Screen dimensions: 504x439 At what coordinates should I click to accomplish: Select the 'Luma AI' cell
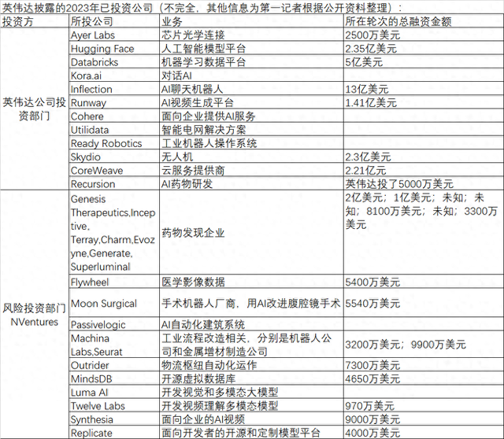coord(114,392)
